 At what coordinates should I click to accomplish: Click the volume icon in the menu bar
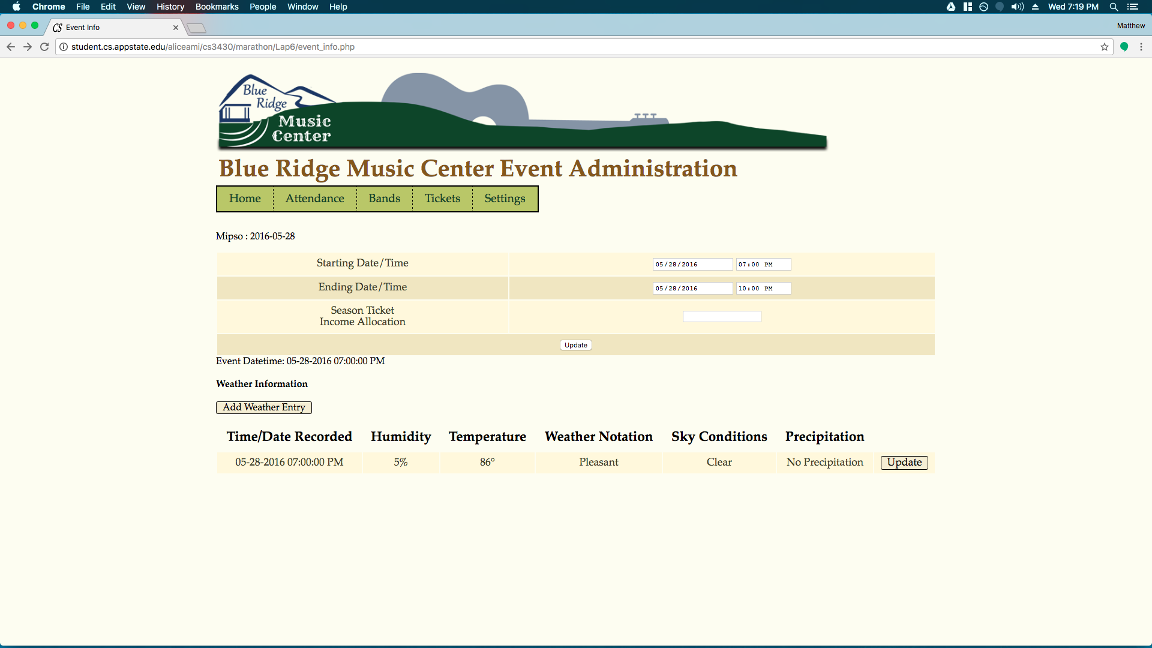pos(1017,7)
